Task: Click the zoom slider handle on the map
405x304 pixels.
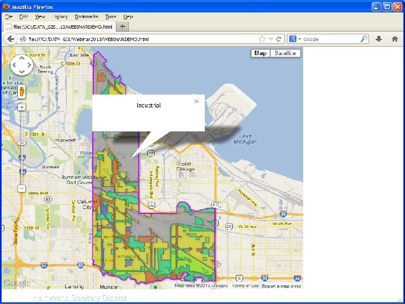Action: (x=21, y=143)
